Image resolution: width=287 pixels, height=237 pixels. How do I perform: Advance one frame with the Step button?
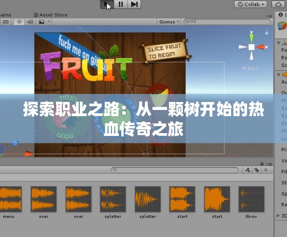(x=134, y=4)
